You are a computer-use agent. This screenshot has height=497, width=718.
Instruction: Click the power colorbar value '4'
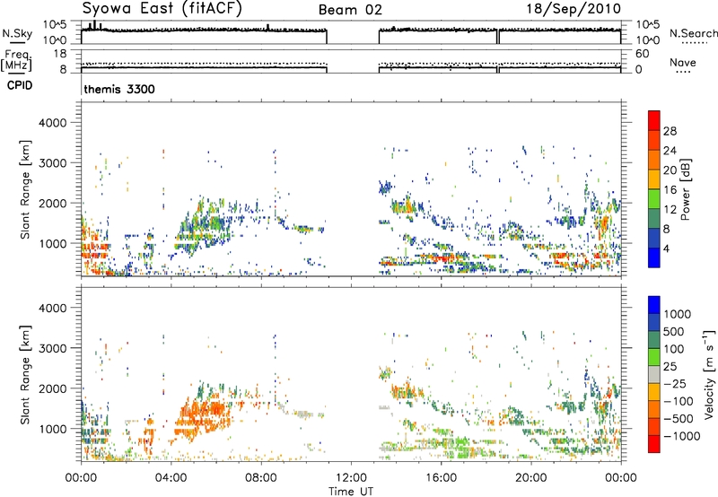click(x=666, y=249)
